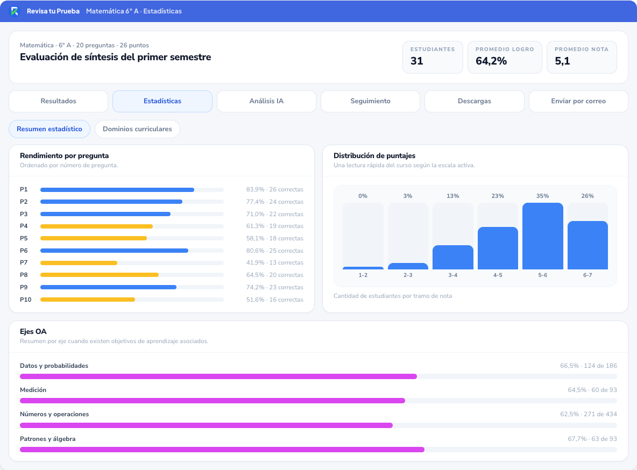Click the 'Distribución de puntajes' heading

(x=374, y=155)
